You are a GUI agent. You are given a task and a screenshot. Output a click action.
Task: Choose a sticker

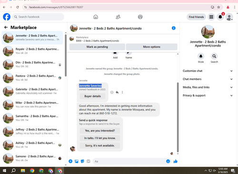point(82,161)
